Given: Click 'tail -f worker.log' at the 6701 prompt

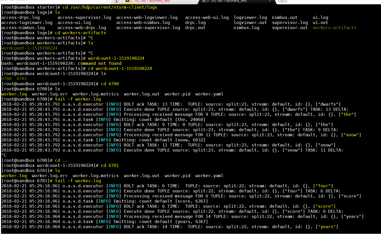Looking at the screenshot, I should (x=78, y=181).
